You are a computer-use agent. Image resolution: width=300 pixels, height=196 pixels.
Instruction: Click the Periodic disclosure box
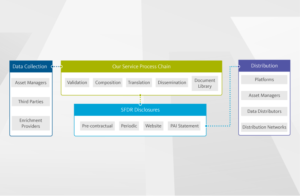[x=129, y=126]
